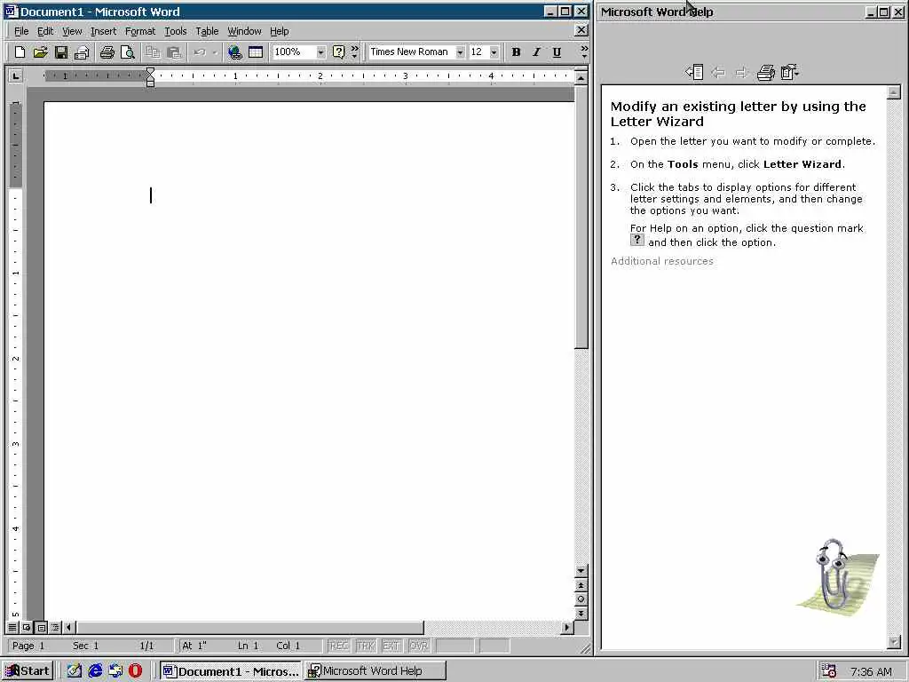909x682 pixels.
Task: Open the Table menu
Action: [x=207, y=31]
